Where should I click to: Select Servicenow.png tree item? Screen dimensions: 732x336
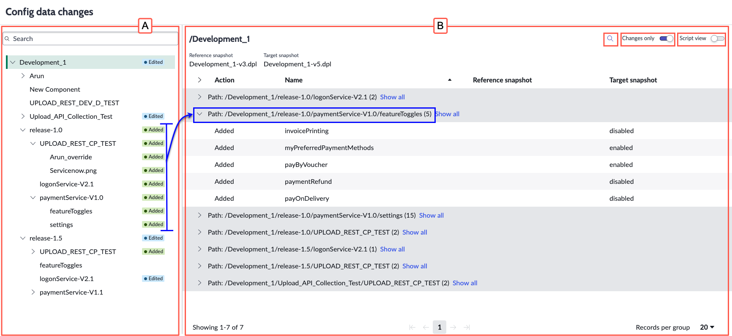pyautogui.click(x=73, y=170)
